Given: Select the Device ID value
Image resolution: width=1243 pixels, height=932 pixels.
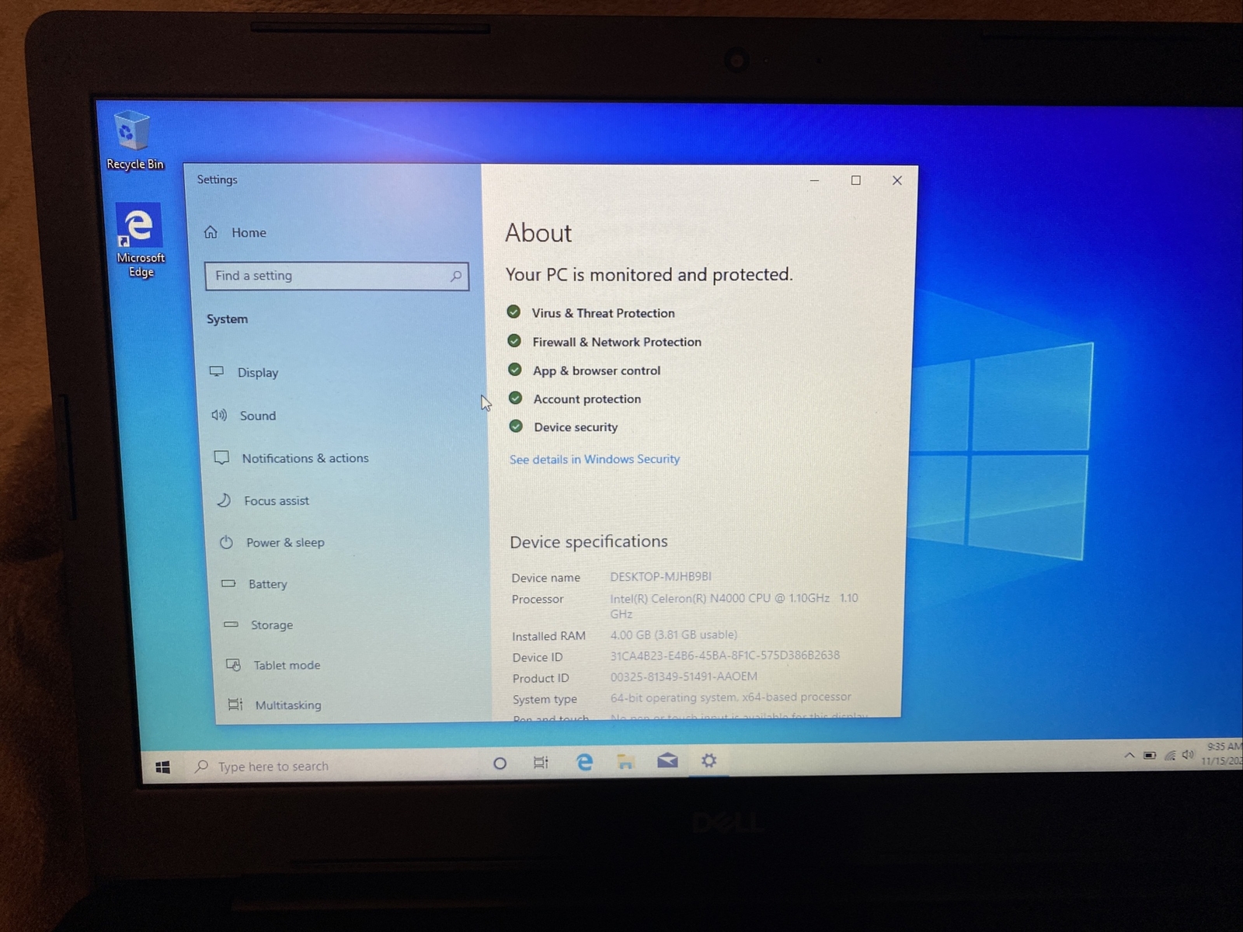Looking at the screenshot, I should click(725, 656).
